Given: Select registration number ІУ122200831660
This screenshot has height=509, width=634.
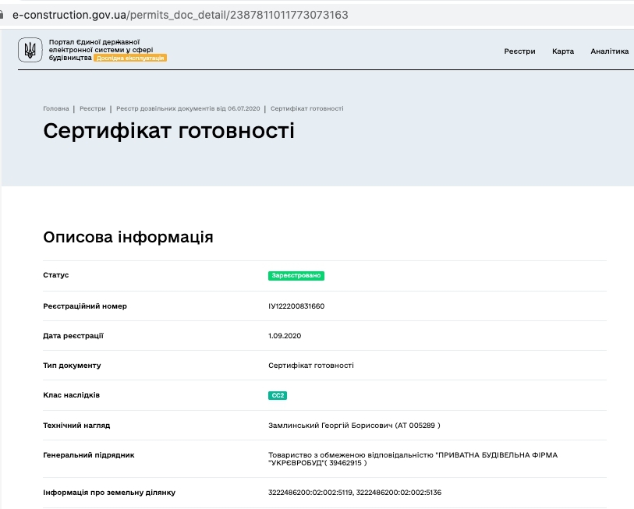Looking at the screenshot, I should tap(296, 306).
